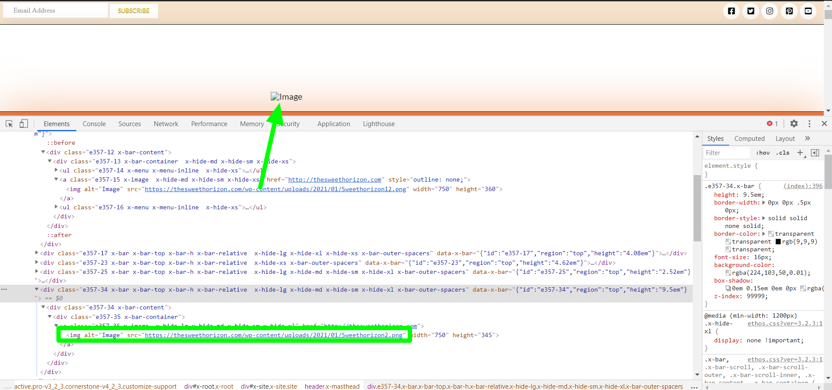Open the Lighthouse tab
The image size is (832, 390).
tap(379, 124)
